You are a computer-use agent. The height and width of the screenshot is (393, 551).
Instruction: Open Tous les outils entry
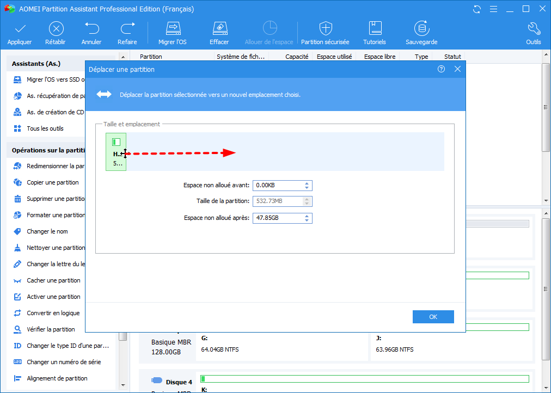click(39, 128)
